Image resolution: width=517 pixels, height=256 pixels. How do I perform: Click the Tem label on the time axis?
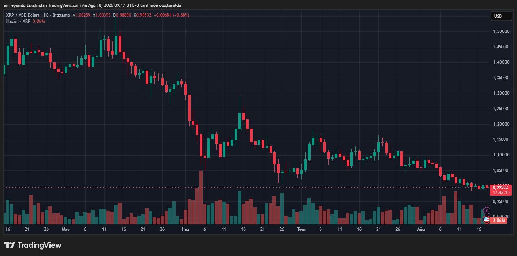click(x=301, y=229)
